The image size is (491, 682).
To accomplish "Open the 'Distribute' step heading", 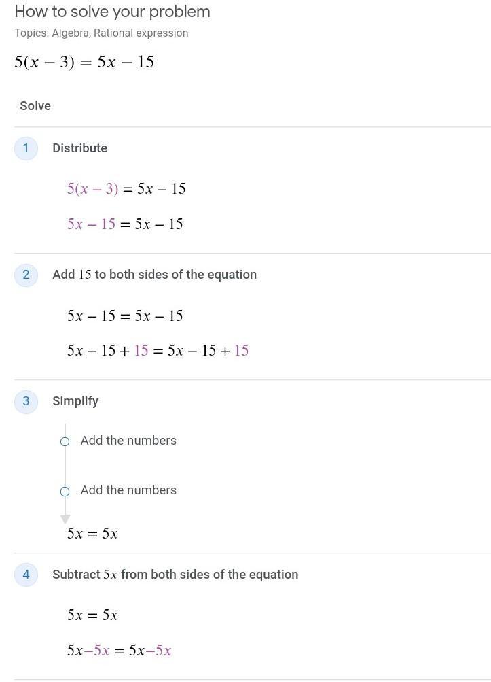I will tap(79, 148).
